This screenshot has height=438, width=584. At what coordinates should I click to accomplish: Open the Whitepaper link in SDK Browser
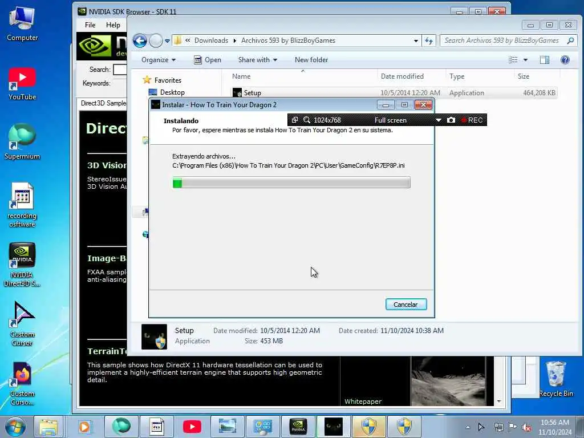363,401
